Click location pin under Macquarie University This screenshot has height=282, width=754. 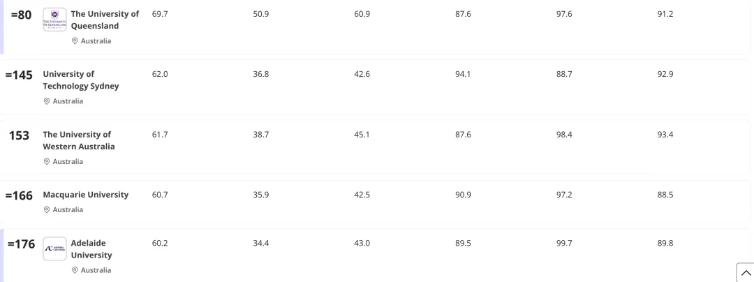coord(46,210)
